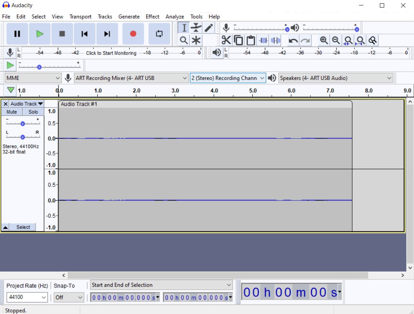Screen dimensions: 414x314
Task: Stop playback with the Stop button
Action: pyautogui.click(x=62, y=34)
